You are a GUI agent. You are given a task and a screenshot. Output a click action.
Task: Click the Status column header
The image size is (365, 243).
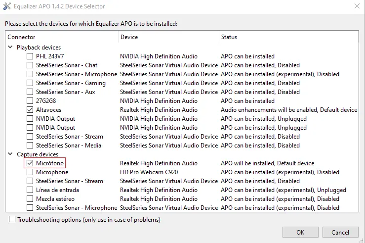[288, 37]
